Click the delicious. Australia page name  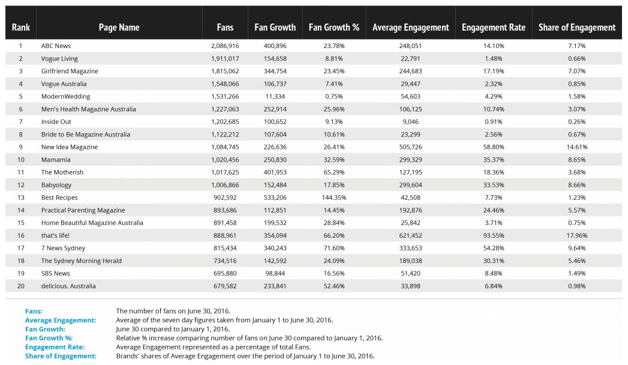tap(68, 286)
